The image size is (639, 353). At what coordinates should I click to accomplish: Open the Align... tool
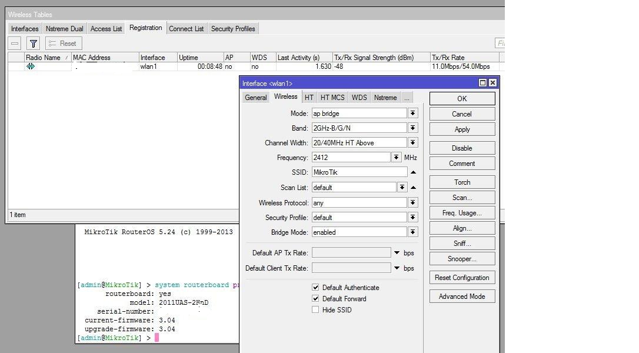click(x=462, y=228)
